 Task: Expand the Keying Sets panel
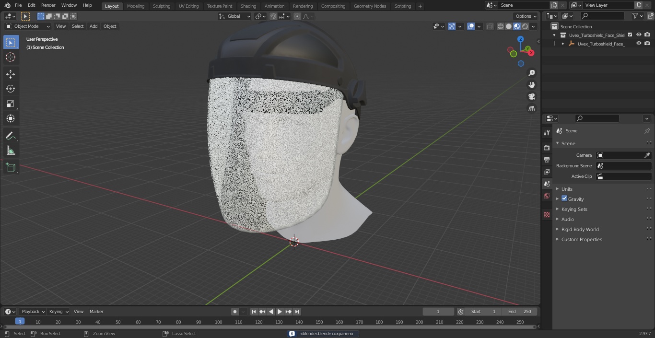click(x=574, y=209)
